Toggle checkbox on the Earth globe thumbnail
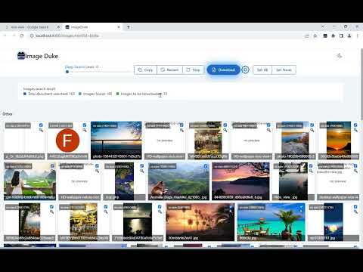Viewport: 363px width, 272px height. 142,166
